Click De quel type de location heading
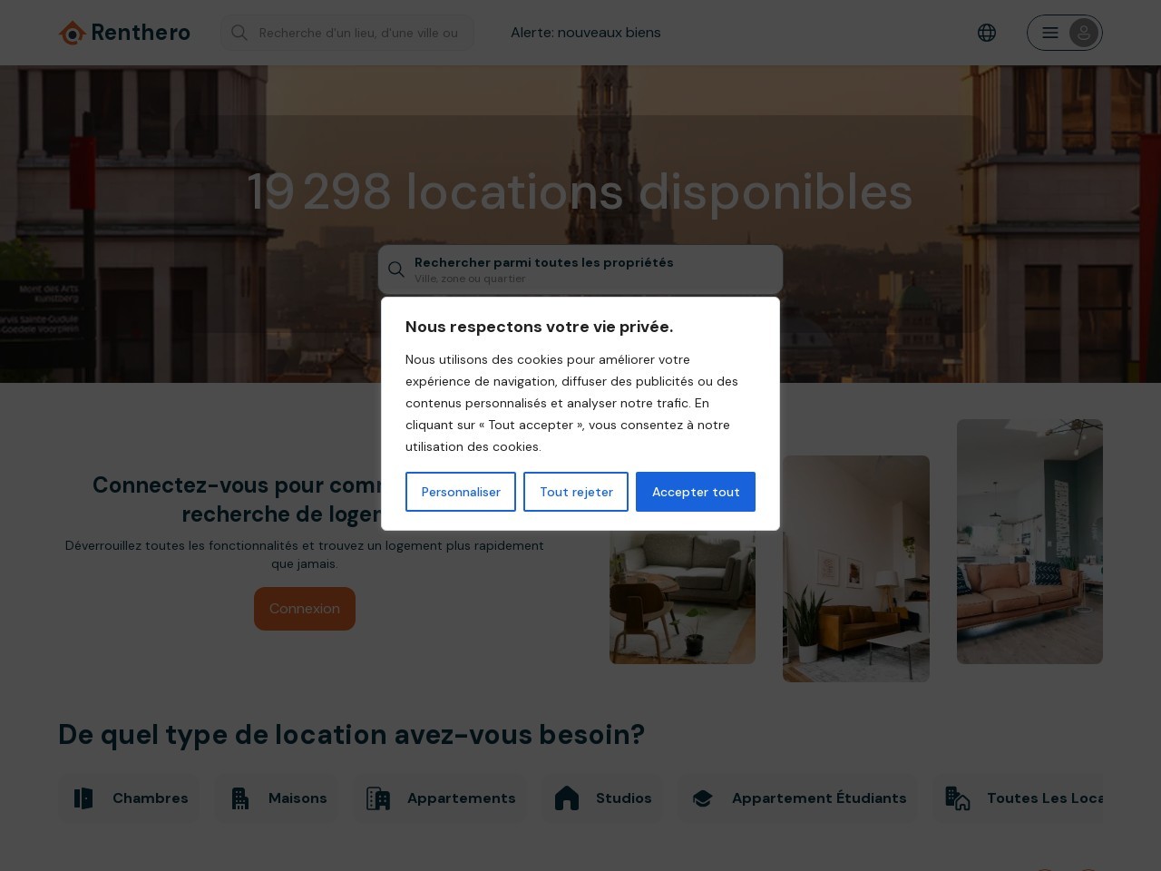Viewport: 1161px width, 871px height. pos(351,734)
